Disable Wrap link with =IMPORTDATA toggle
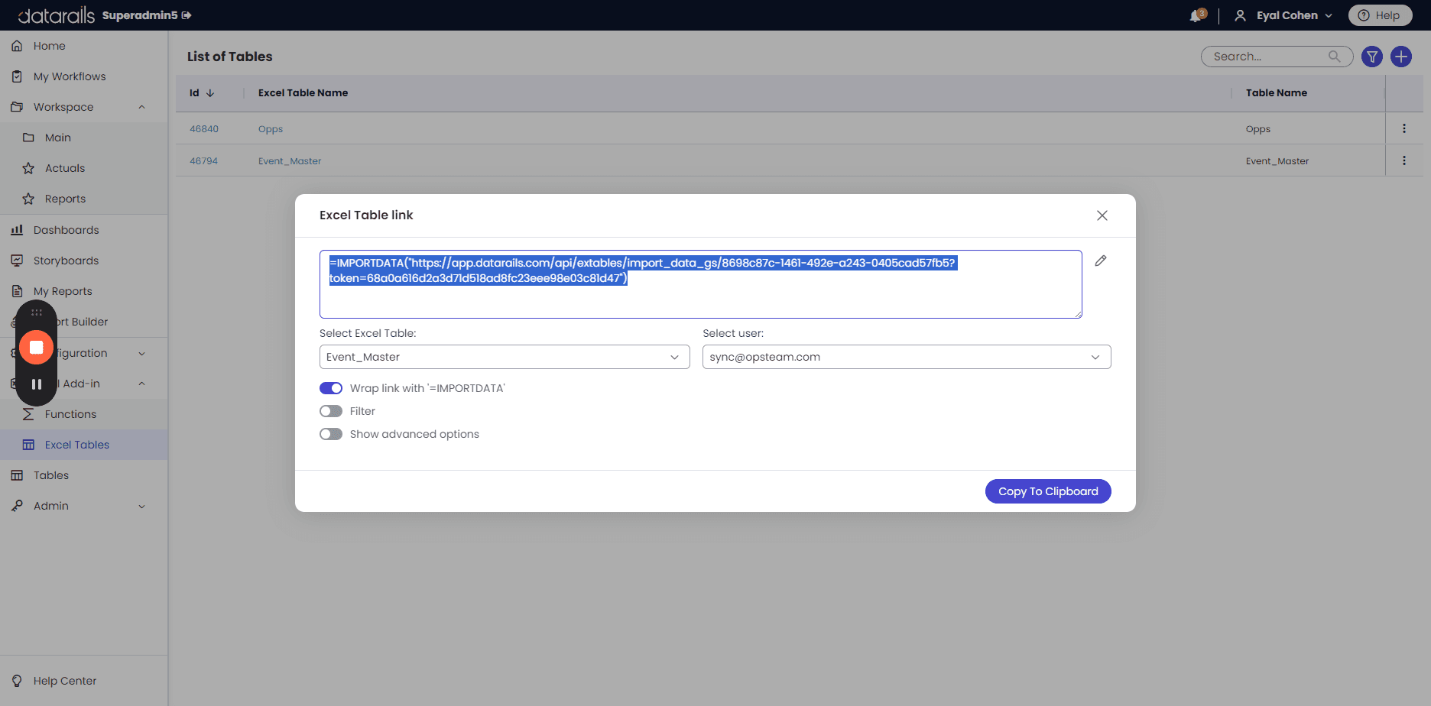 click(331, 388)
